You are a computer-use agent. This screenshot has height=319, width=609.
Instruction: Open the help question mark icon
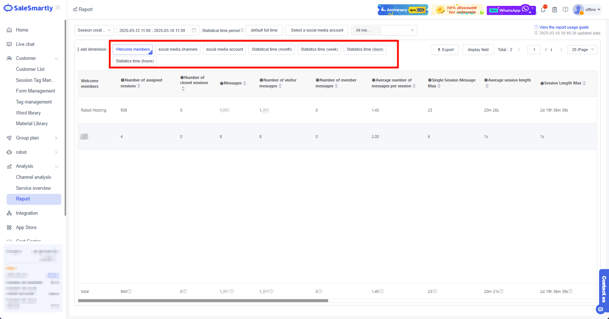[565, 10]
